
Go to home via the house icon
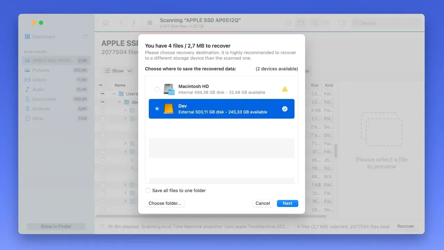[106, 23]
